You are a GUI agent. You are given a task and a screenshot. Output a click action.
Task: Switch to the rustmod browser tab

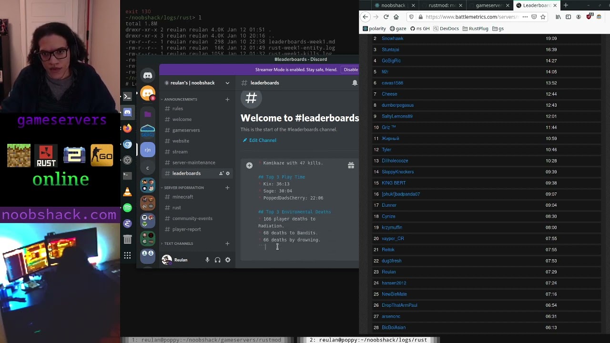(442, 5)
